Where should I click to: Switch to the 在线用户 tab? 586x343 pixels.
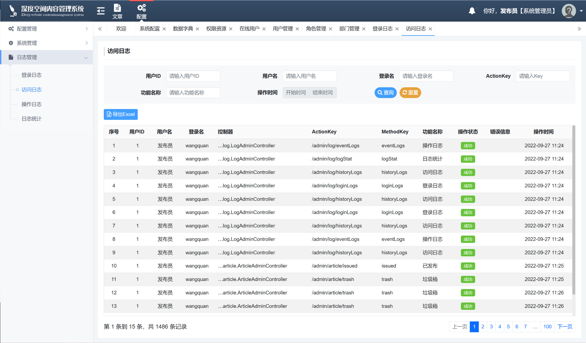click(x=249, y=29)
